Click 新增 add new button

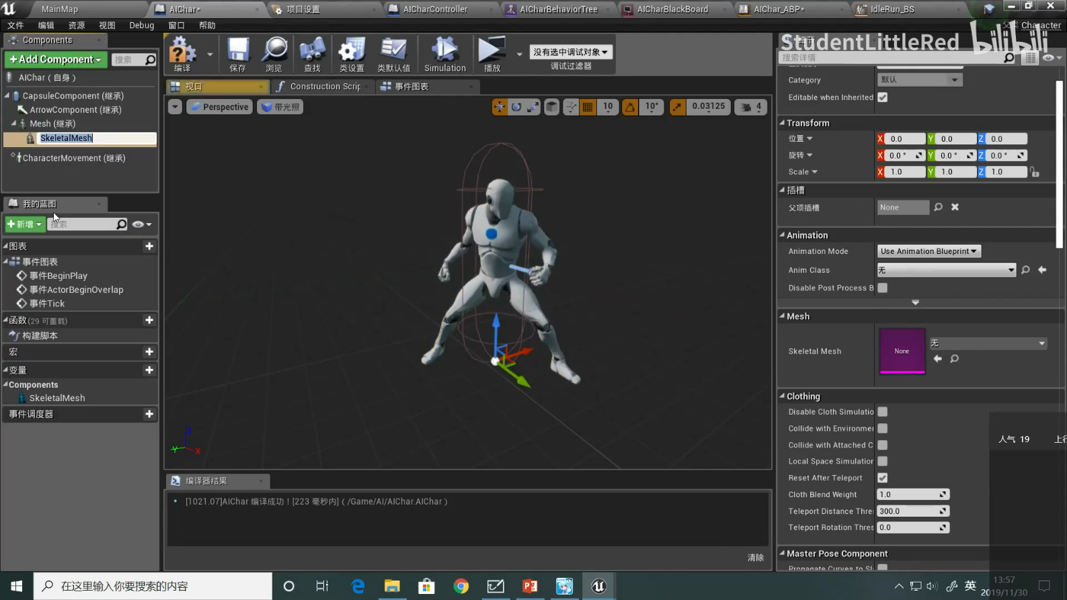(x=24, y=224)
